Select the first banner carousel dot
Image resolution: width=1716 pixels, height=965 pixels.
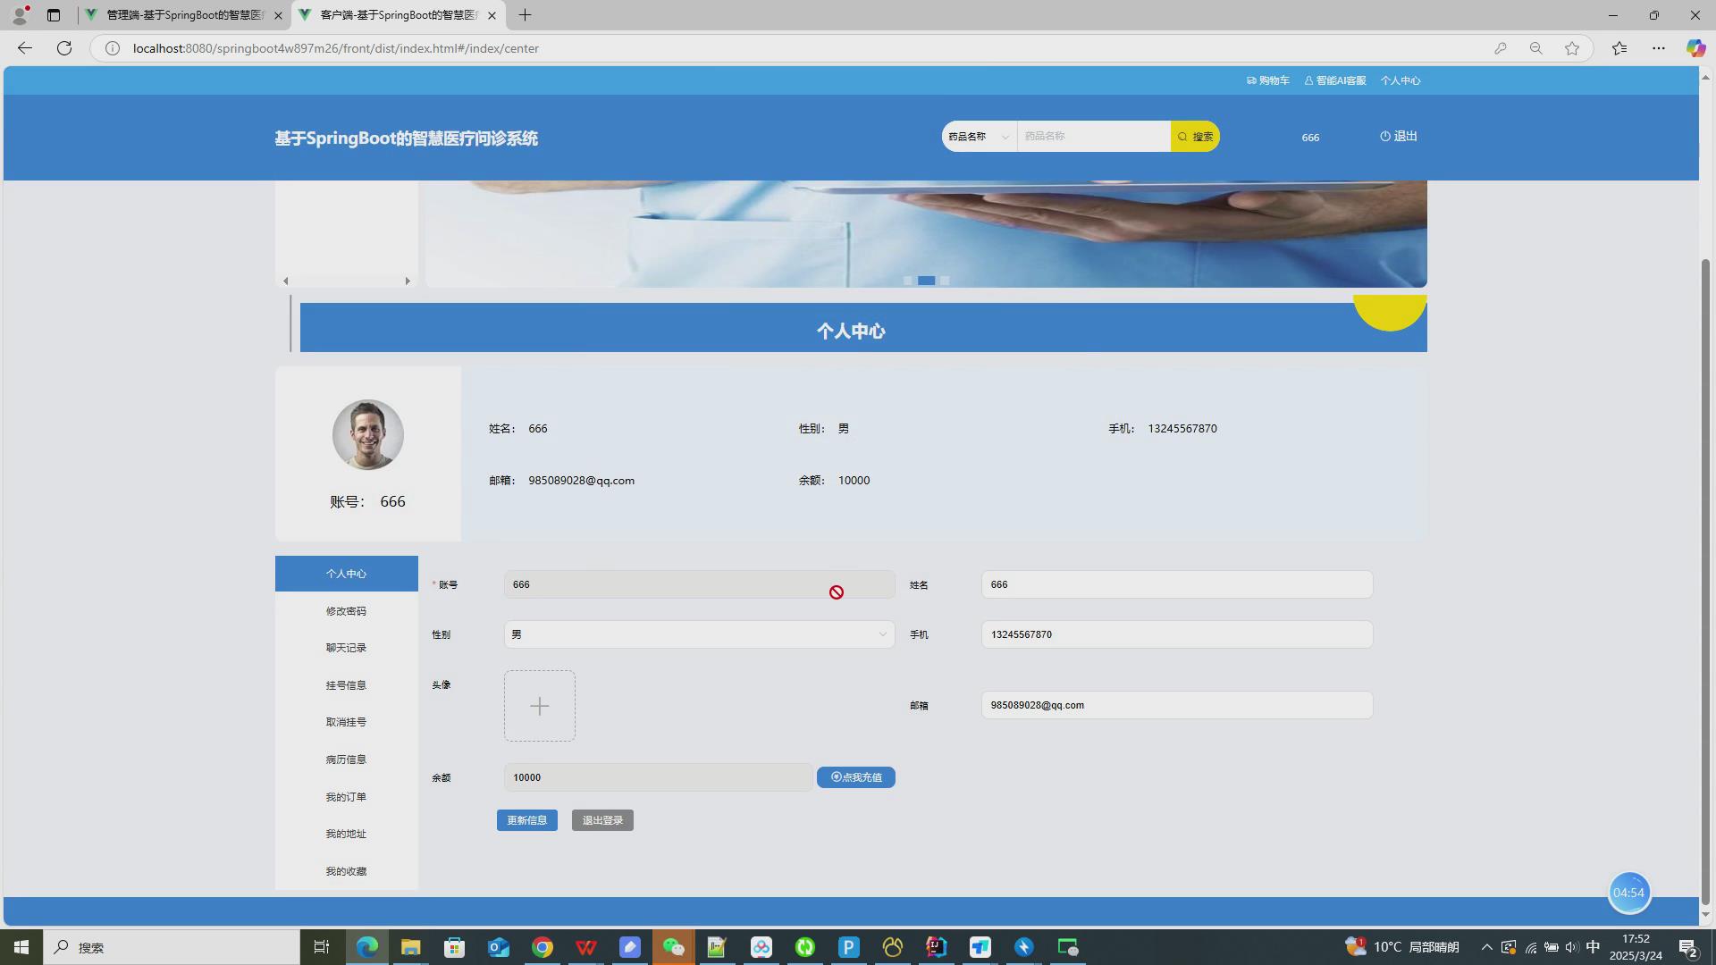(x=907, y=281)
